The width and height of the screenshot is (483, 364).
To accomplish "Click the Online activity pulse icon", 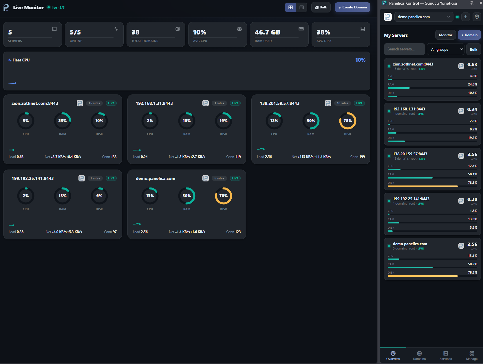I will (116, 29).
